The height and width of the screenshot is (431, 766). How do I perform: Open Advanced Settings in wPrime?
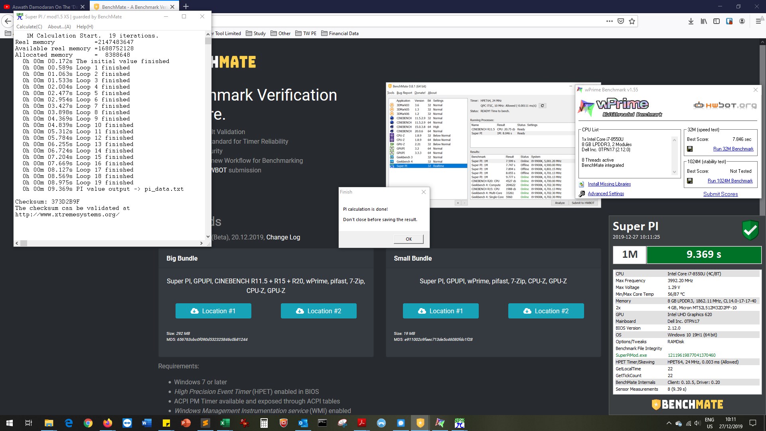click(606, 194)
